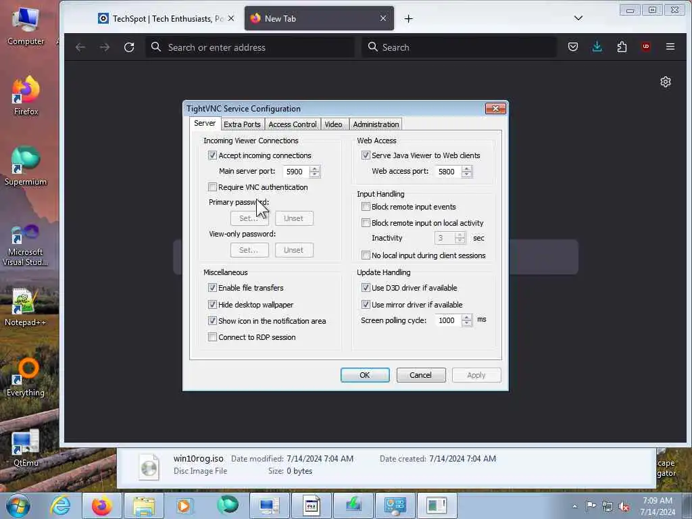Open the Video tab
The height and width of the screenshot is (519, 692).
click(x=334, y=124)
